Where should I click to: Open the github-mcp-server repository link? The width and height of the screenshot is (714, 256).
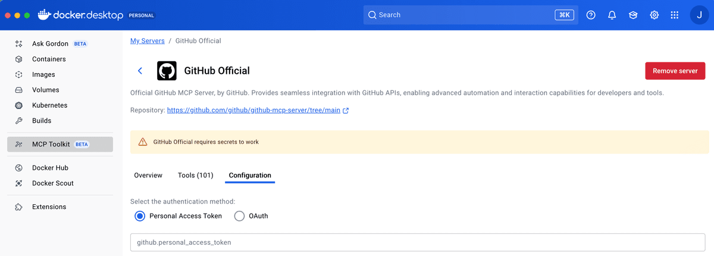(253, 110)
